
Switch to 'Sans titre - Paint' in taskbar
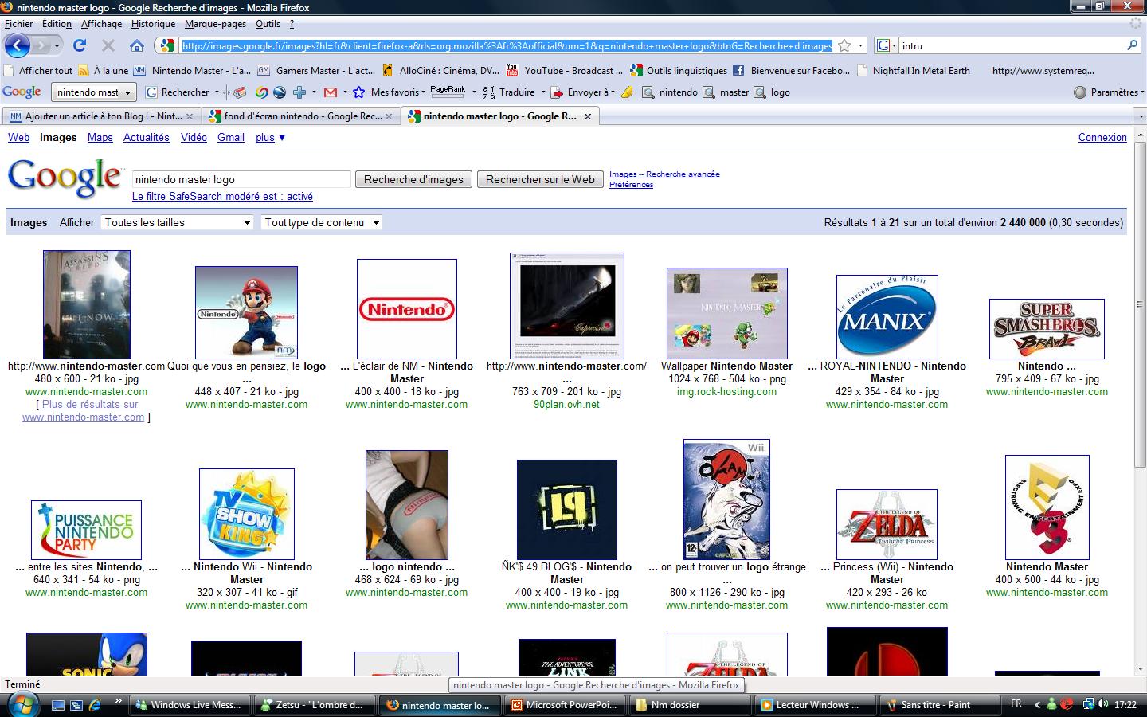coord(938,705)
